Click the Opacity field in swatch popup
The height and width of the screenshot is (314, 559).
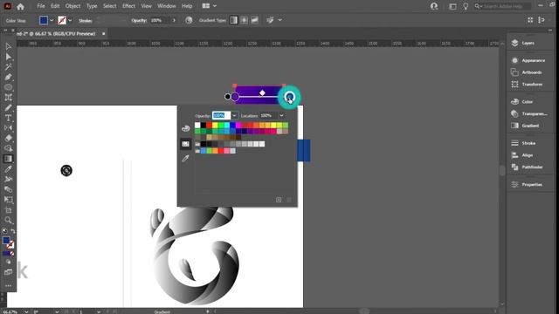[x=221, y=116]
